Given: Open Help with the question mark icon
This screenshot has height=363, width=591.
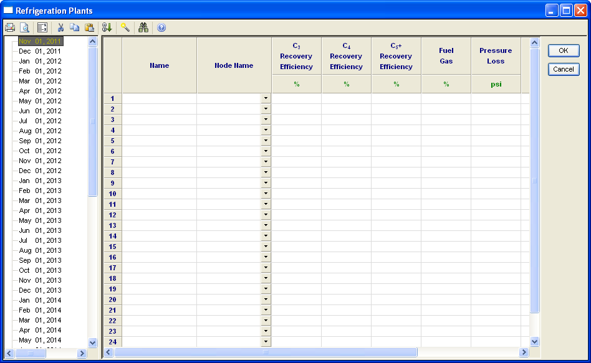Looking at the screenshot, I should [161, 27].
